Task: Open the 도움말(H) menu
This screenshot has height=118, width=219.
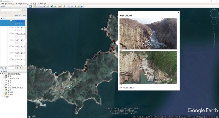Action: [42, 4]
